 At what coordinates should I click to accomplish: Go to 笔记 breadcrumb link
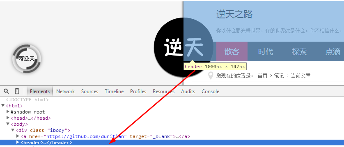pos(279,76)
